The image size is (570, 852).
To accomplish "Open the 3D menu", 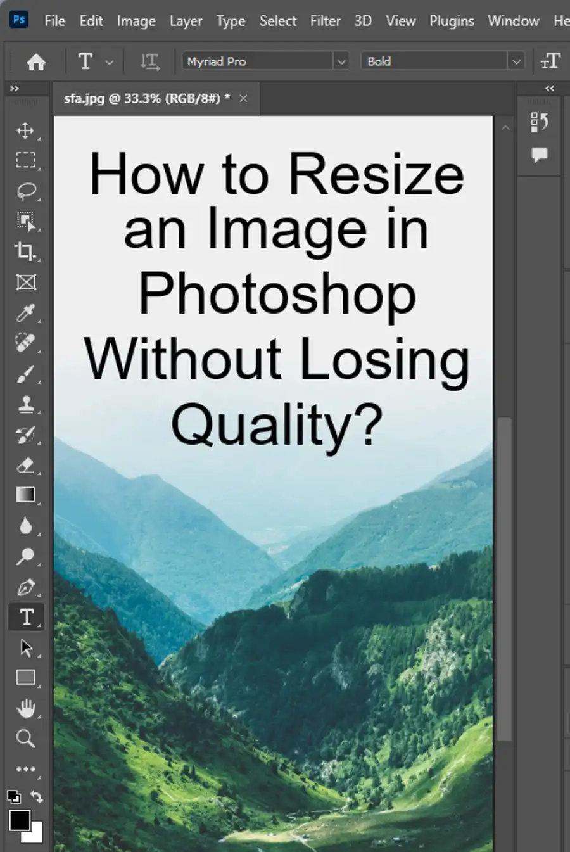I will (x=363, y=21).
